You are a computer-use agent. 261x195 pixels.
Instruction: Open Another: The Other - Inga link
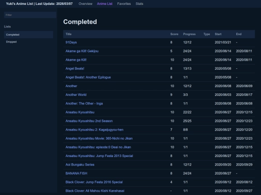pyautogui.click(x=84, y=104)
